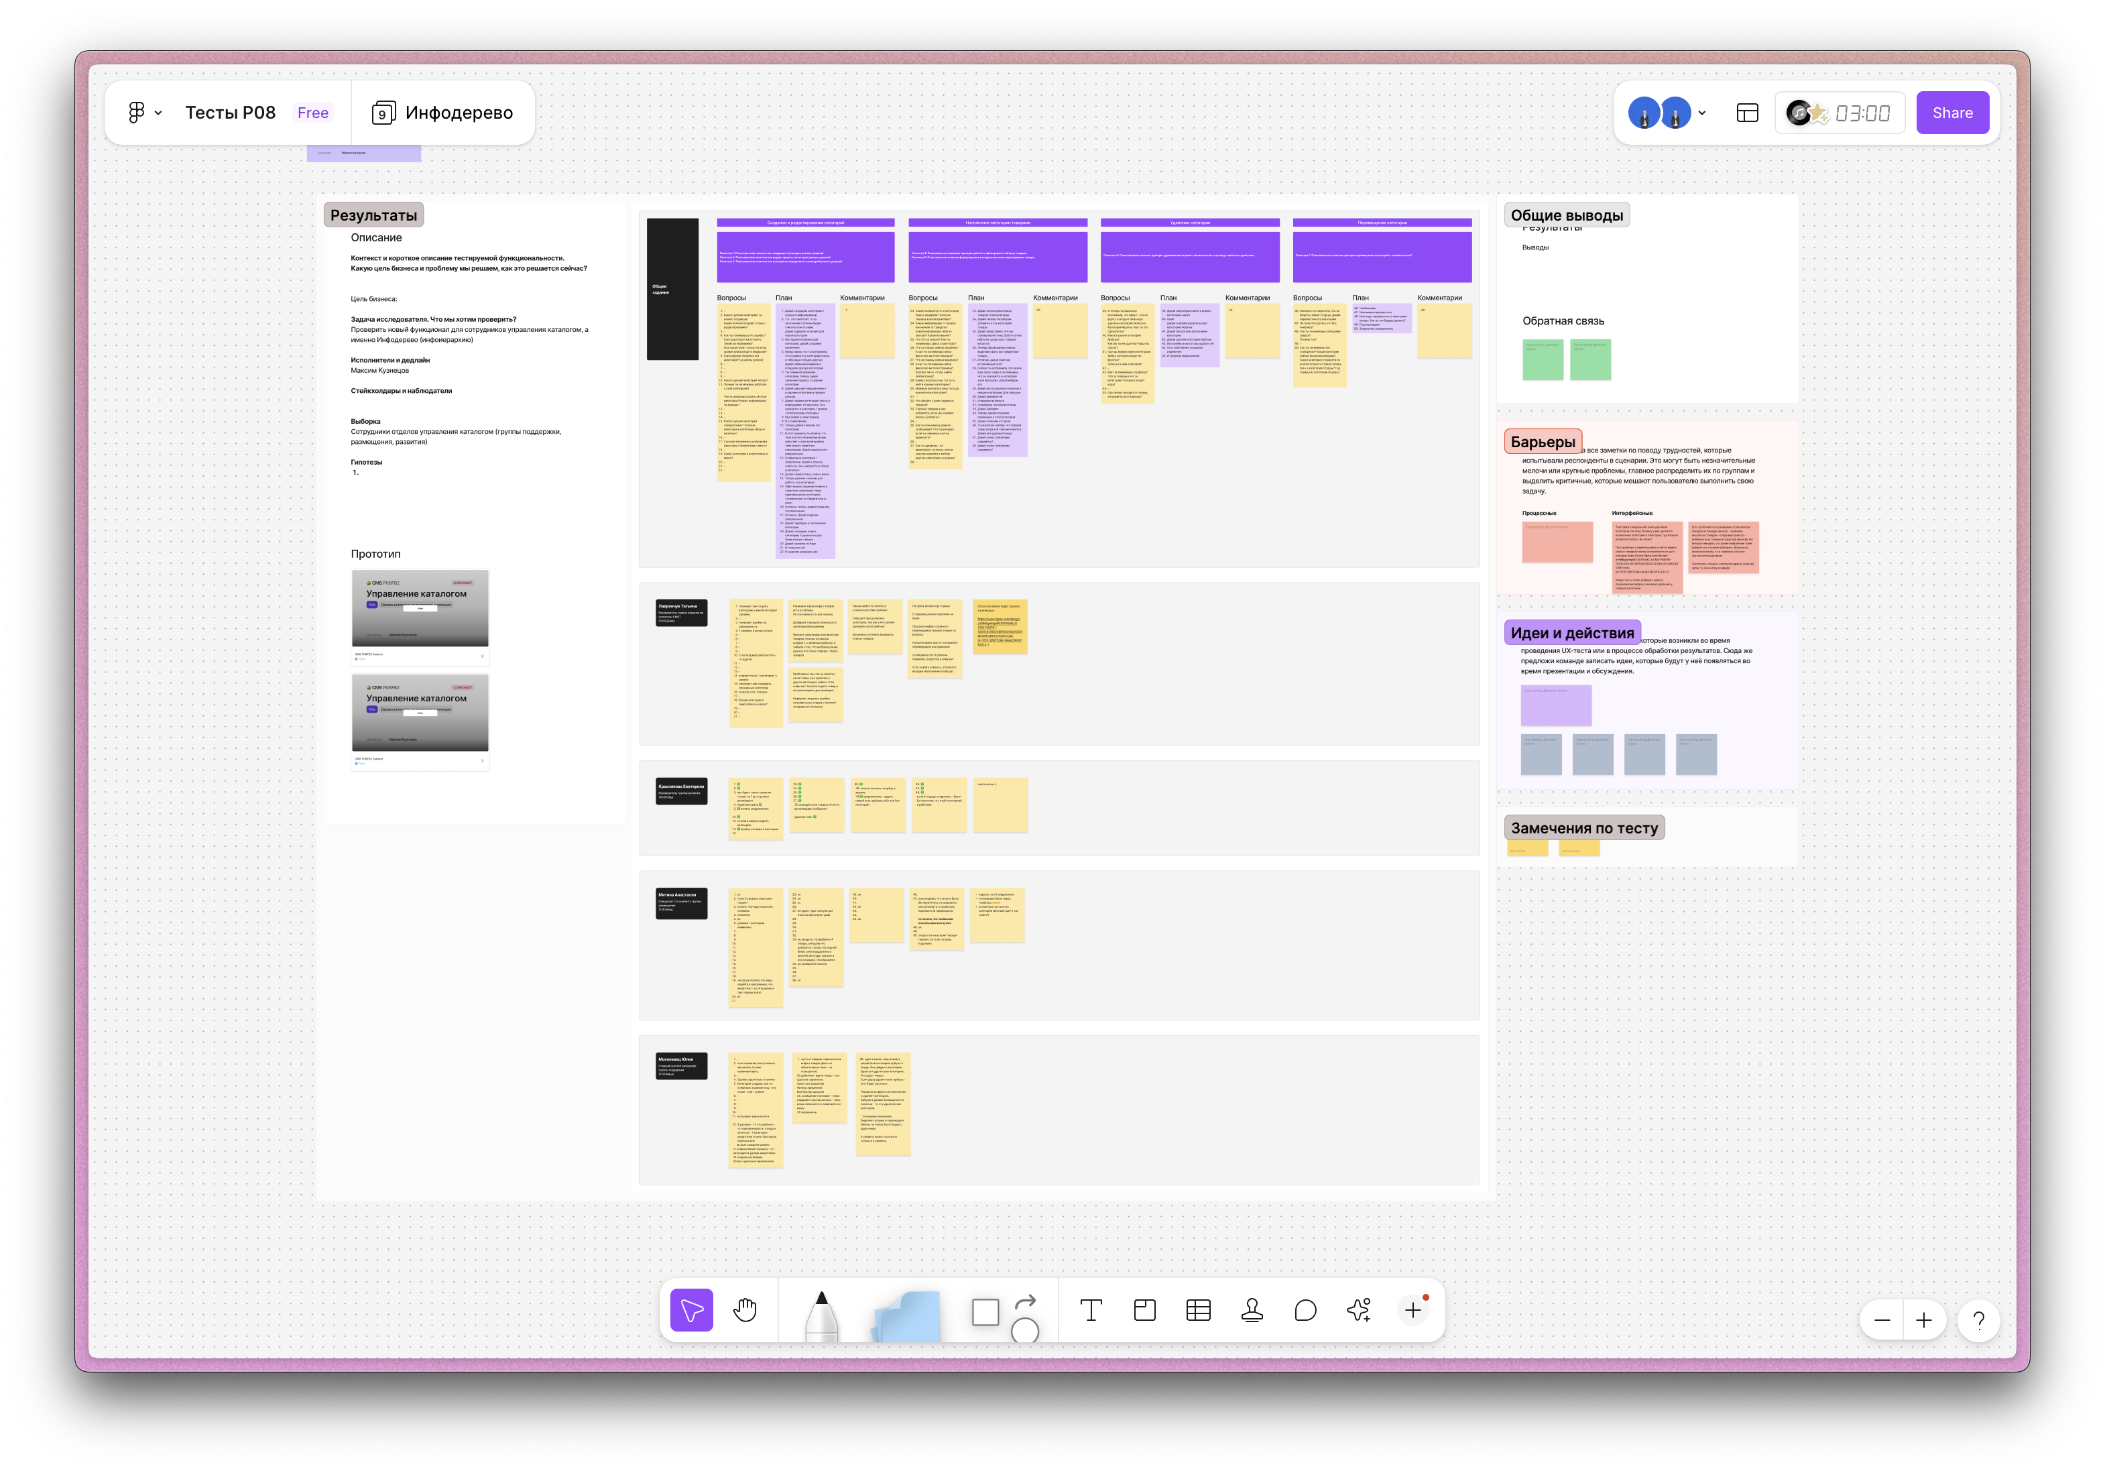This screenshot has width=2105, height=1471.
Task: Select the Section tool
Action: (x=1144, y=1311)
